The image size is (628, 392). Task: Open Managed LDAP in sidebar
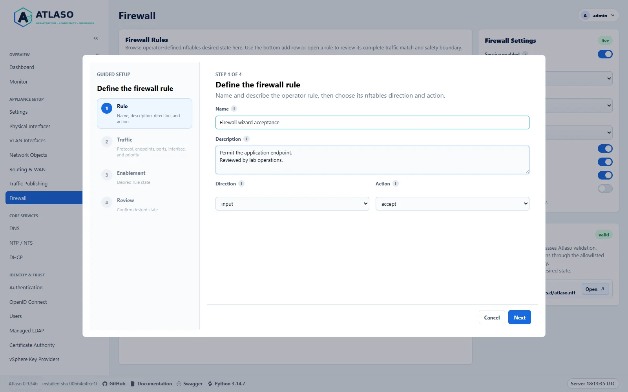(27, 330)
